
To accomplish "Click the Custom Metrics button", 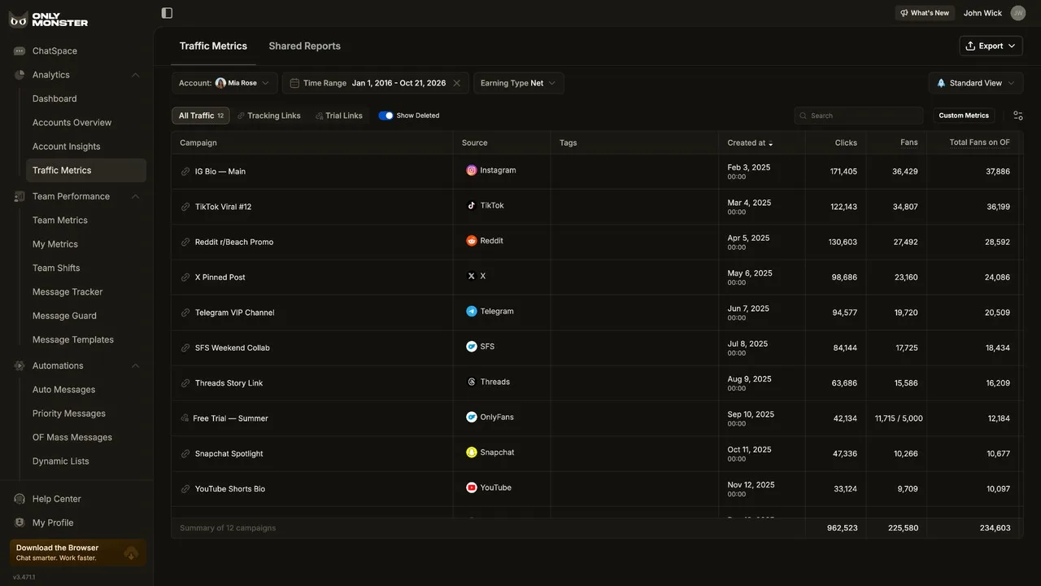I will [x=964, y=116].
